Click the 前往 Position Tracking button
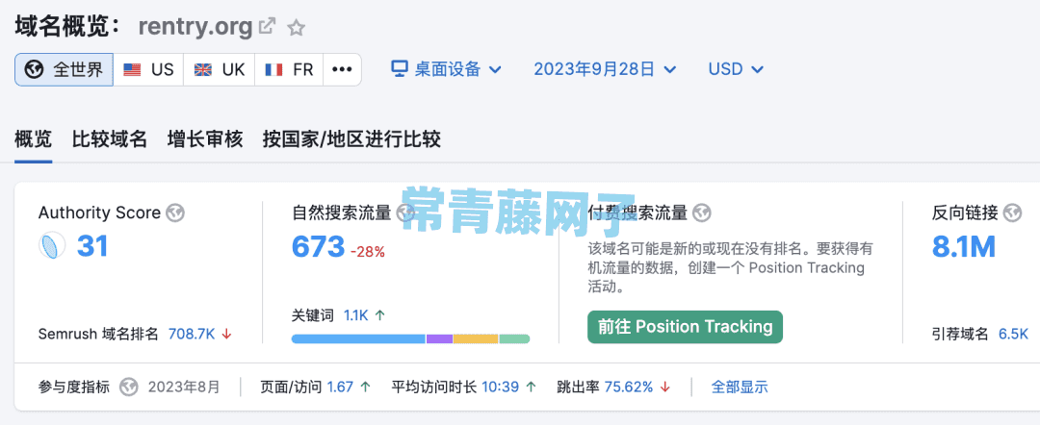 tap(686, 326)
